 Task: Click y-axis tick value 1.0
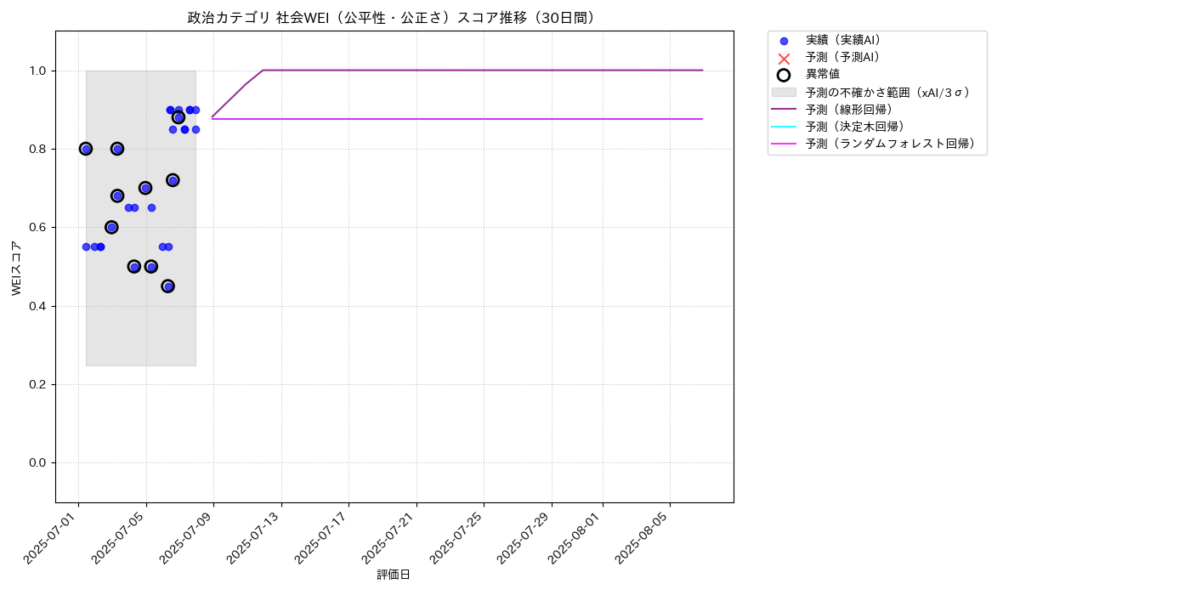pos(37,71)
